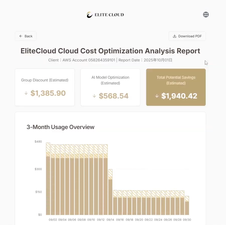Click the $1,940.42 savings amount
The width and height of the screenshot is (226, 225).
tap(179, 96)
